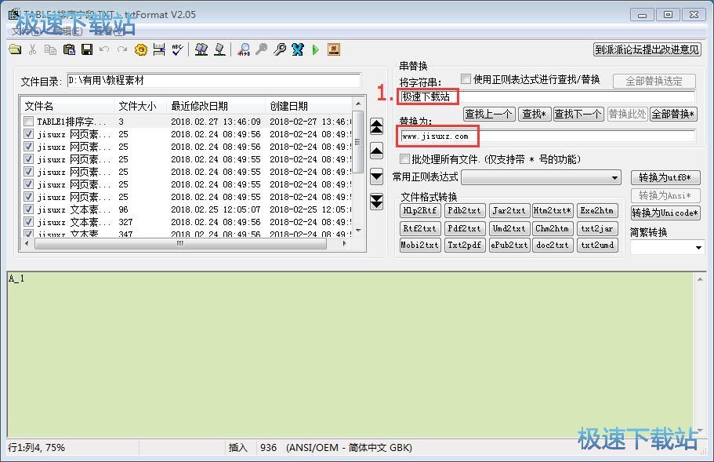Click the scissors cut icon
This screenshot has width=714, height=462.
point(32,49)
